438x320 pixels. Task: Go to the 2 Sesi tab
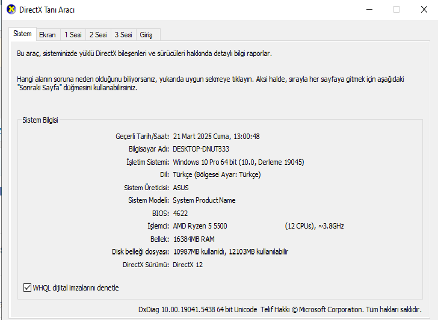click(98, 35)
